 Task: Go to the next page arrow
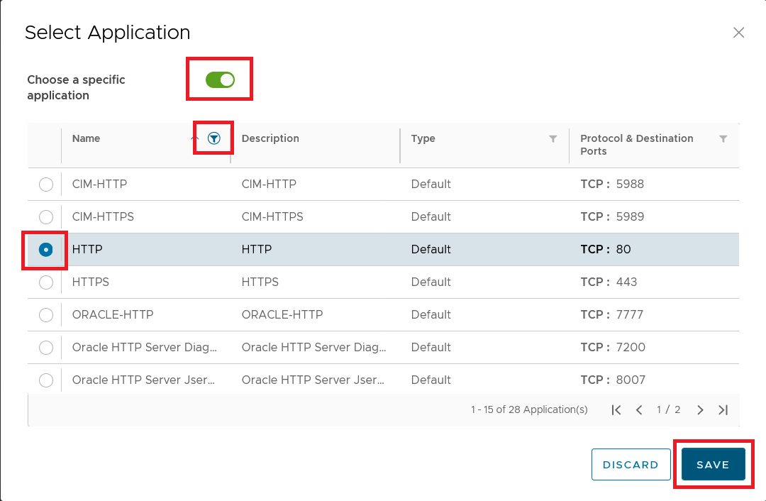[700, 410]
